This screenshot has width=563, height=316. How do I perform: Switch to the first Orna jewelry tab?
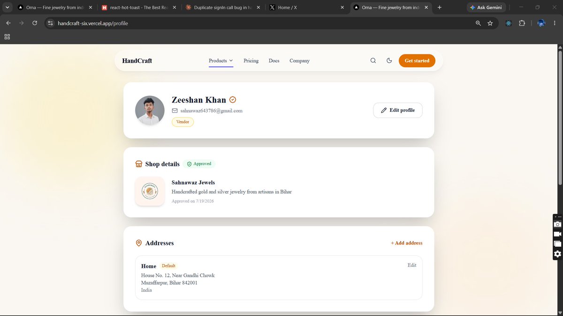tap(55, 7)
